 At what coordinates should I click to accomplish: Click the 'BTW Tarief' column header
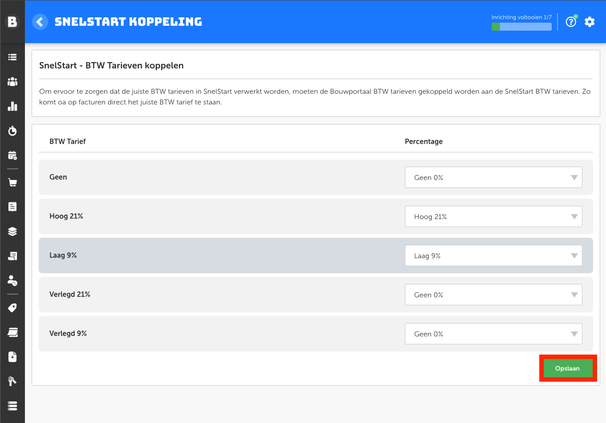tap(68, 141)
